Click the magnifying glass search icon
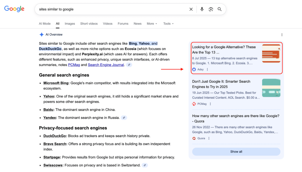Viewport: 302px width, 172px height. 220,9
